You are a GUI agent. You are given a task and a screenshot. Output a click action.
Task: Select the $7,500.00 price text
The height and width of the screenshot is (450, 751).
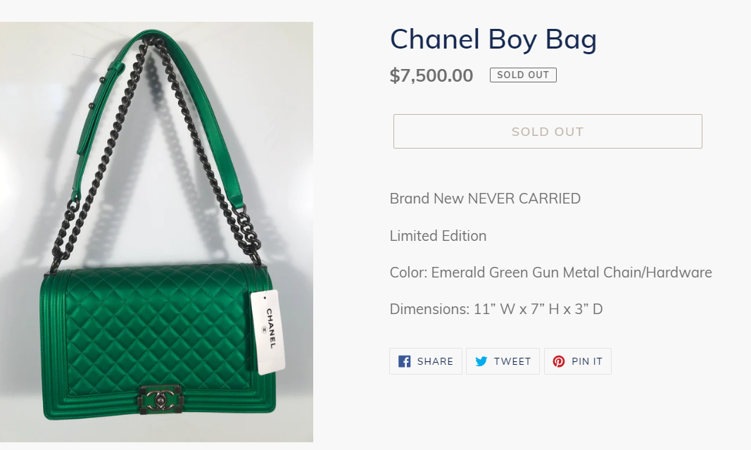[x=431, y=75]
